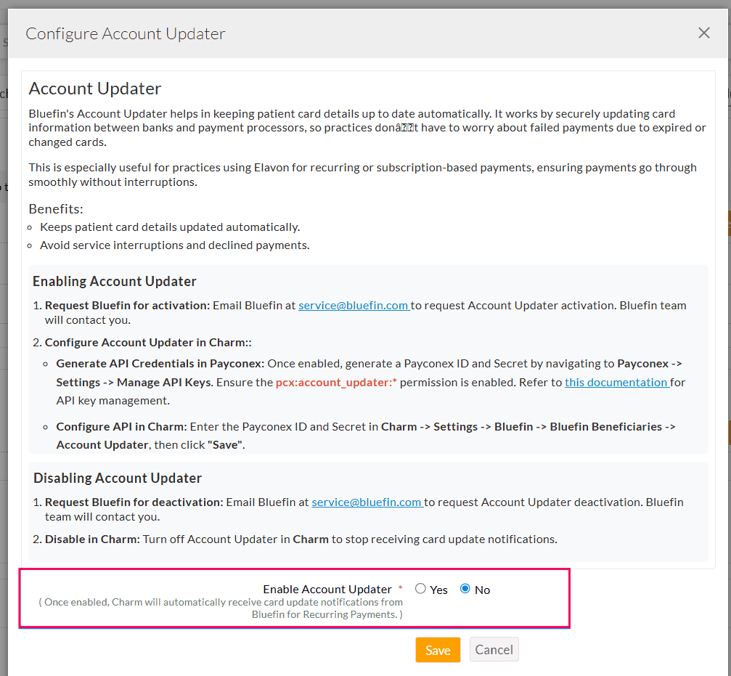The width and height of the screenshot is (731, 676).
Task: Click the Configure Account Updater title
Action: [125, 33]
